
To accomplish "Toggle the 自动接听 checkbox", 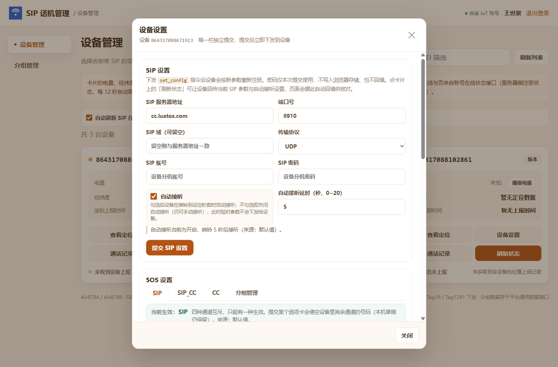I will 154,196.
